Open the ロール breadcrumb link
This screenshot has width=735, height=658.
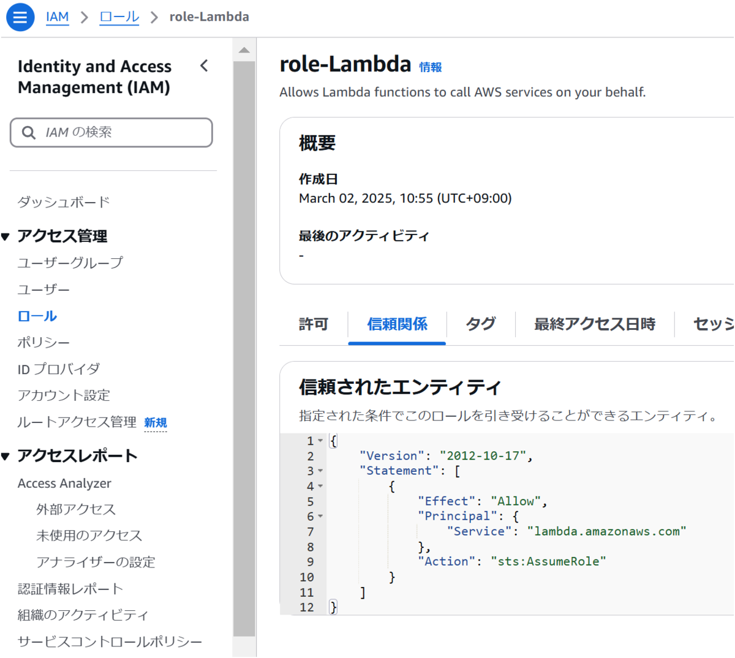119,17
